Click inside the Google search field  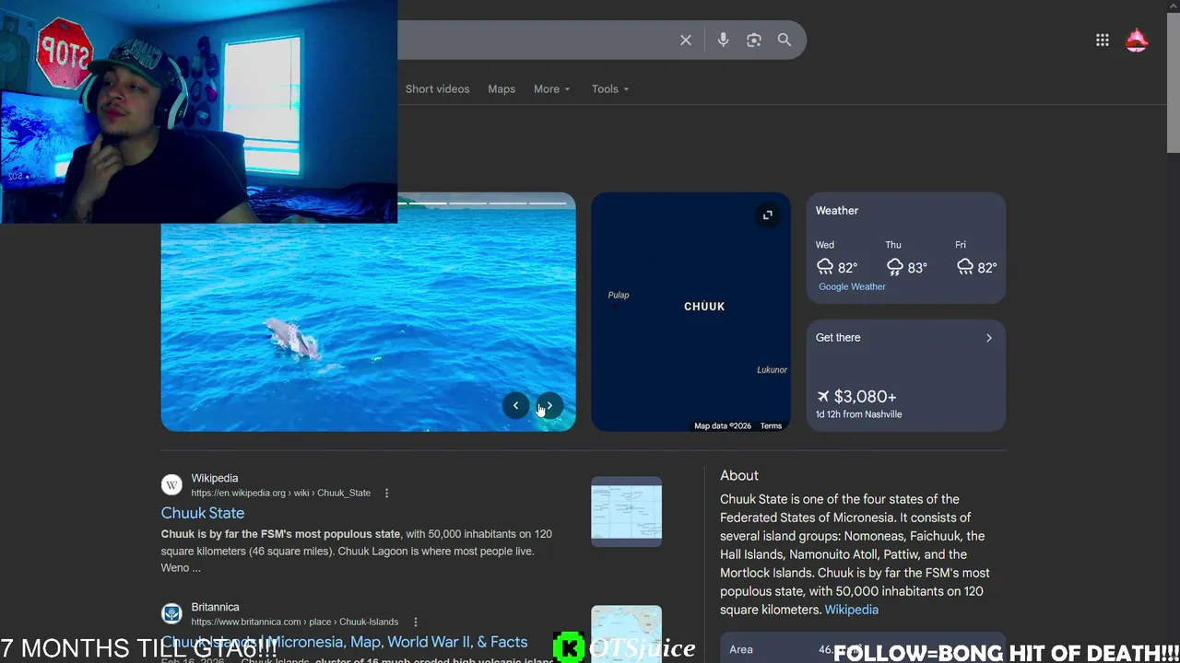535,41
